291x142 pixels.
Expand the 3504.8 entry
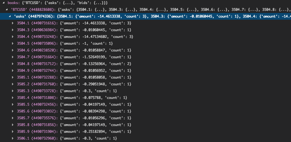point(13,64)
